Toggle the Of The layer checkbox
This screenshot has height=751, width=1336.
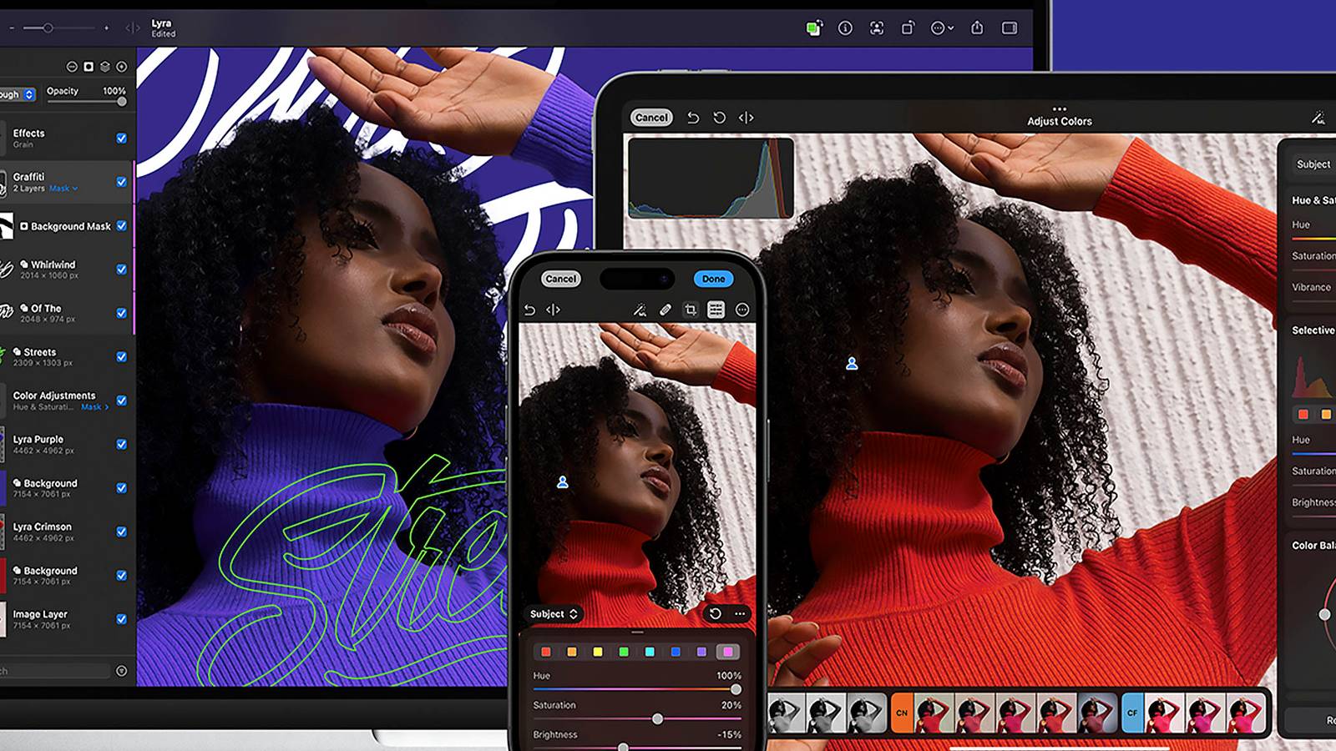[122, 313]
